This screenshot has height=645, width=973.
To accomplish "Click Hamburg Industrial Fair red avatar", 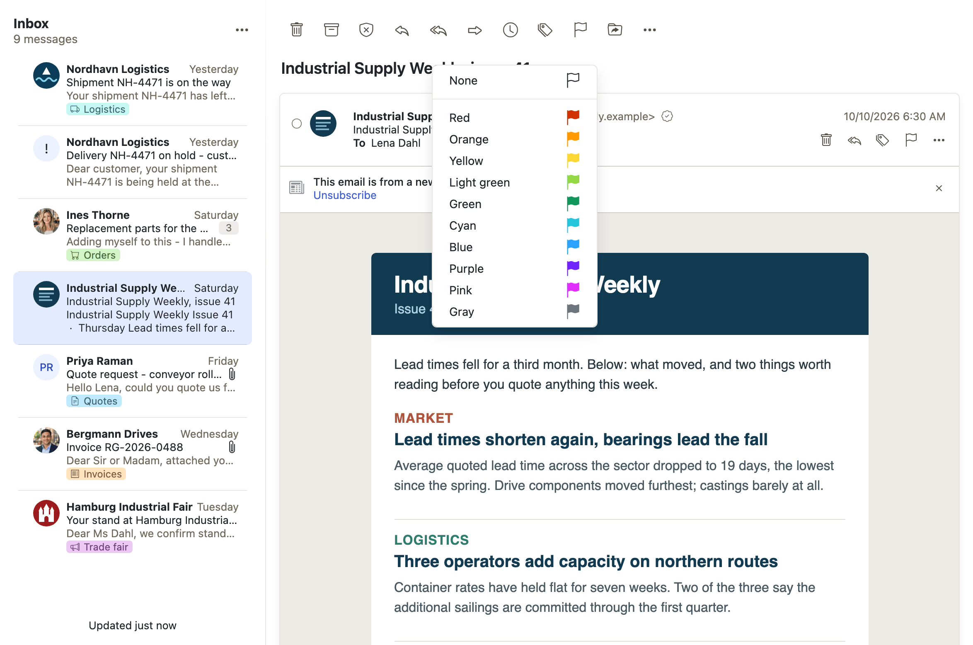I will (46, 513).
